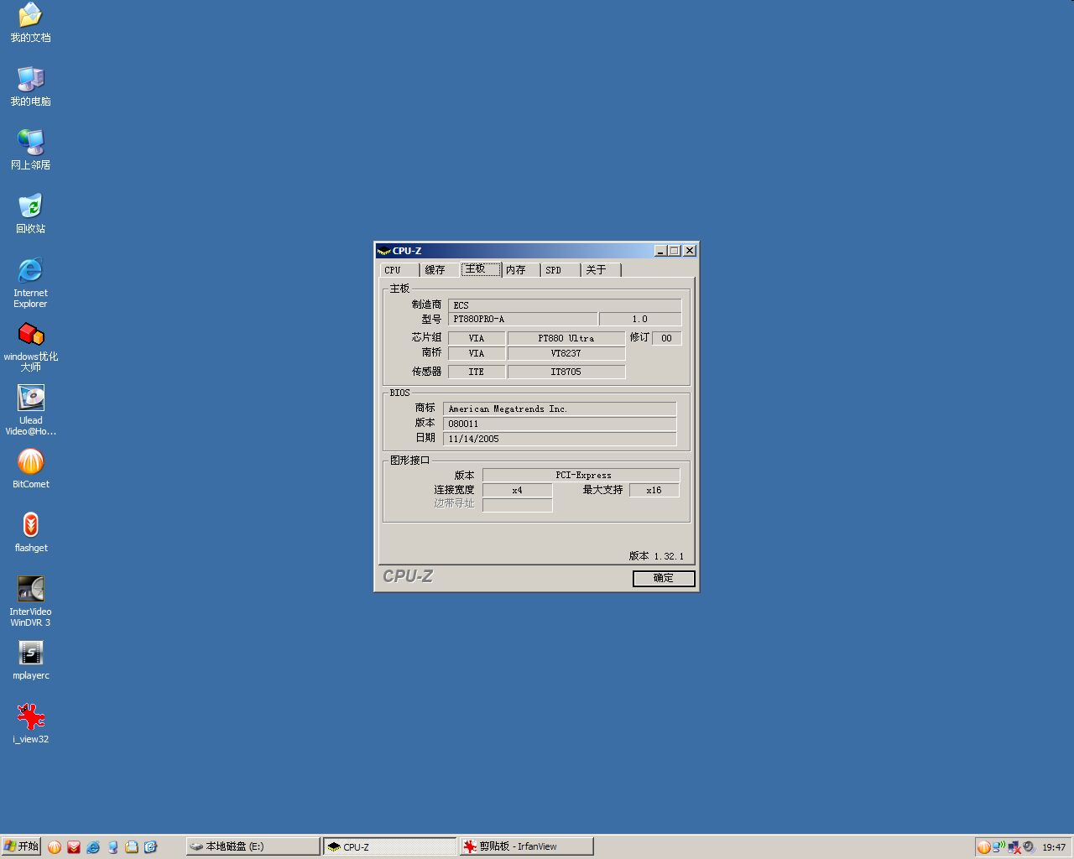The image size is (1074, 859).
Task: Open the SPD tab
Action: pyautogui.click(x=559, y=270)
